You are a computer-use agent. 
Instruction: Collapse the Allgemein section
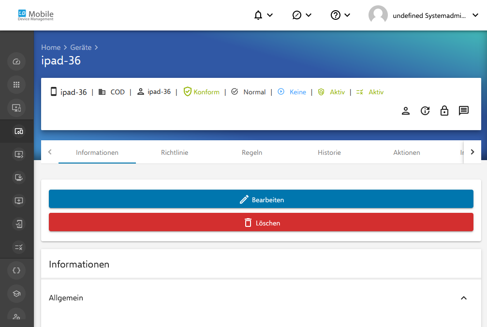(x=464, y=298)
